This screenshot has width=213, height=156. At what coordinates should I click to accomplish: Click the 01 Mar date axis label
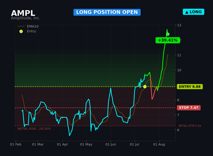(x=38, y=145)
